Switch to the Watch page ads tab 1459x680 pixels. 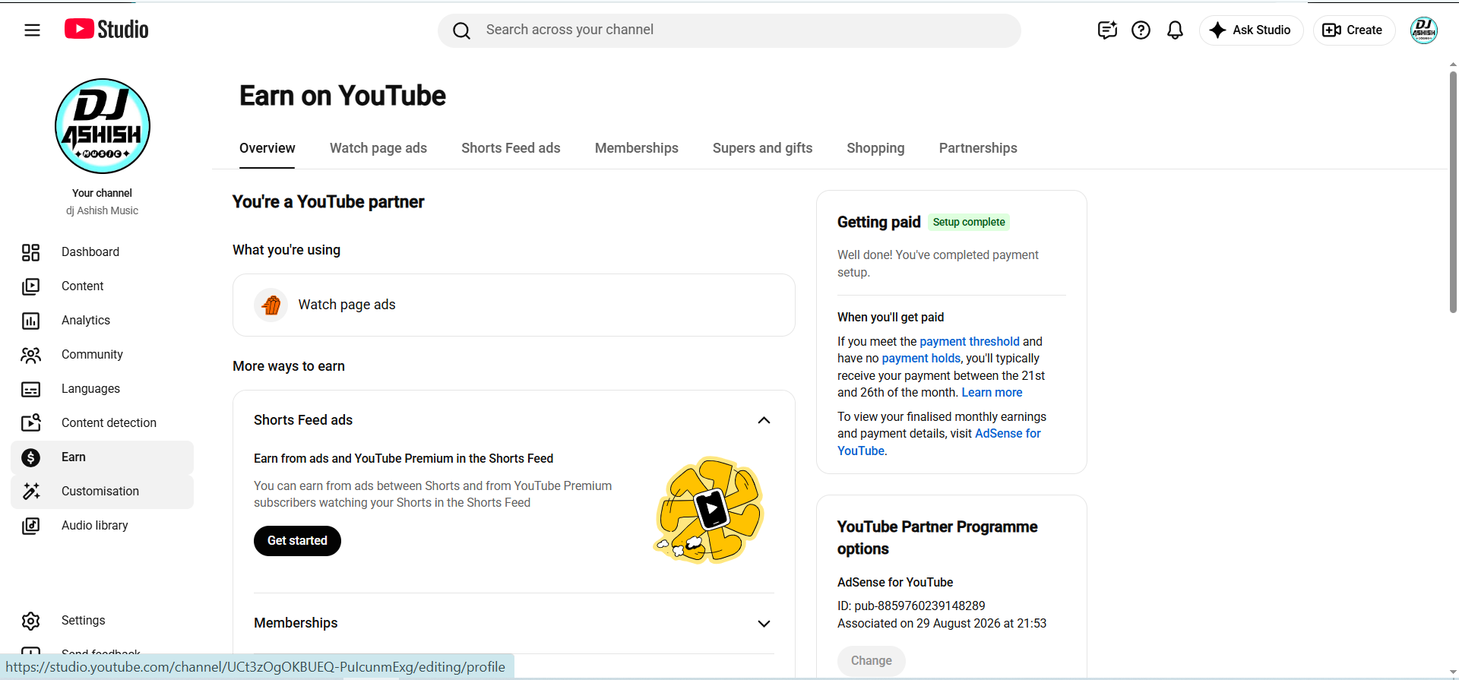[x=378, y=148]
